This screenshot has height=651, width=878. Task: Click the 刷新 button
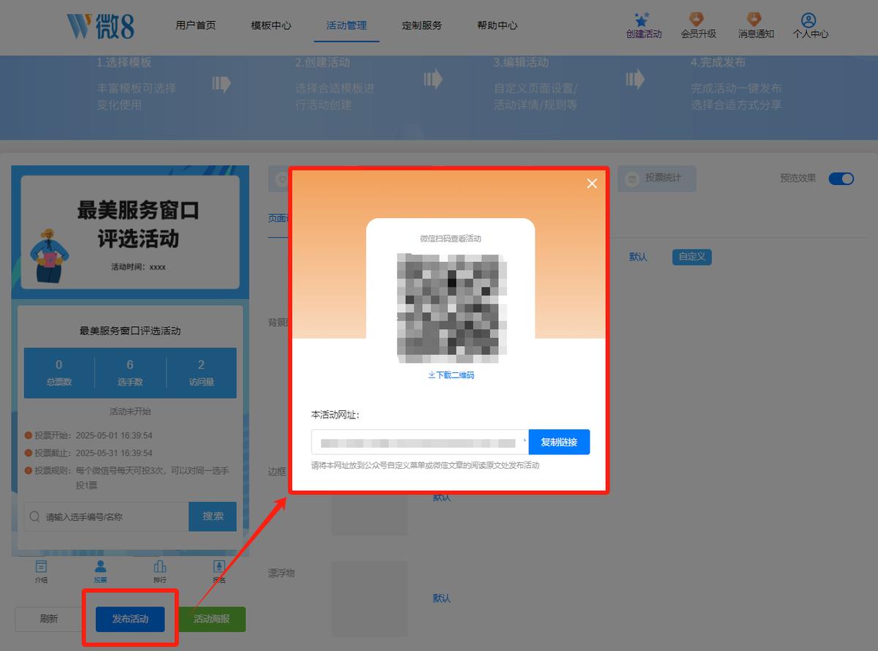(49, 619)
